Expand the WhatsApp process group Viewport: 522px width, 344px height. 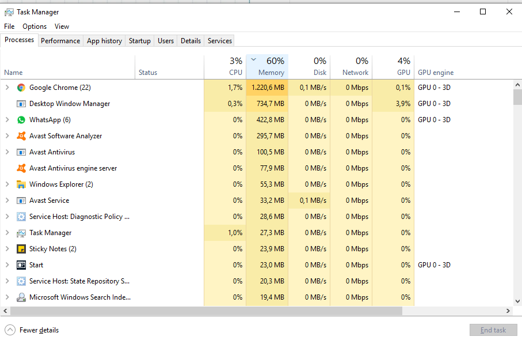pos(7,120)
